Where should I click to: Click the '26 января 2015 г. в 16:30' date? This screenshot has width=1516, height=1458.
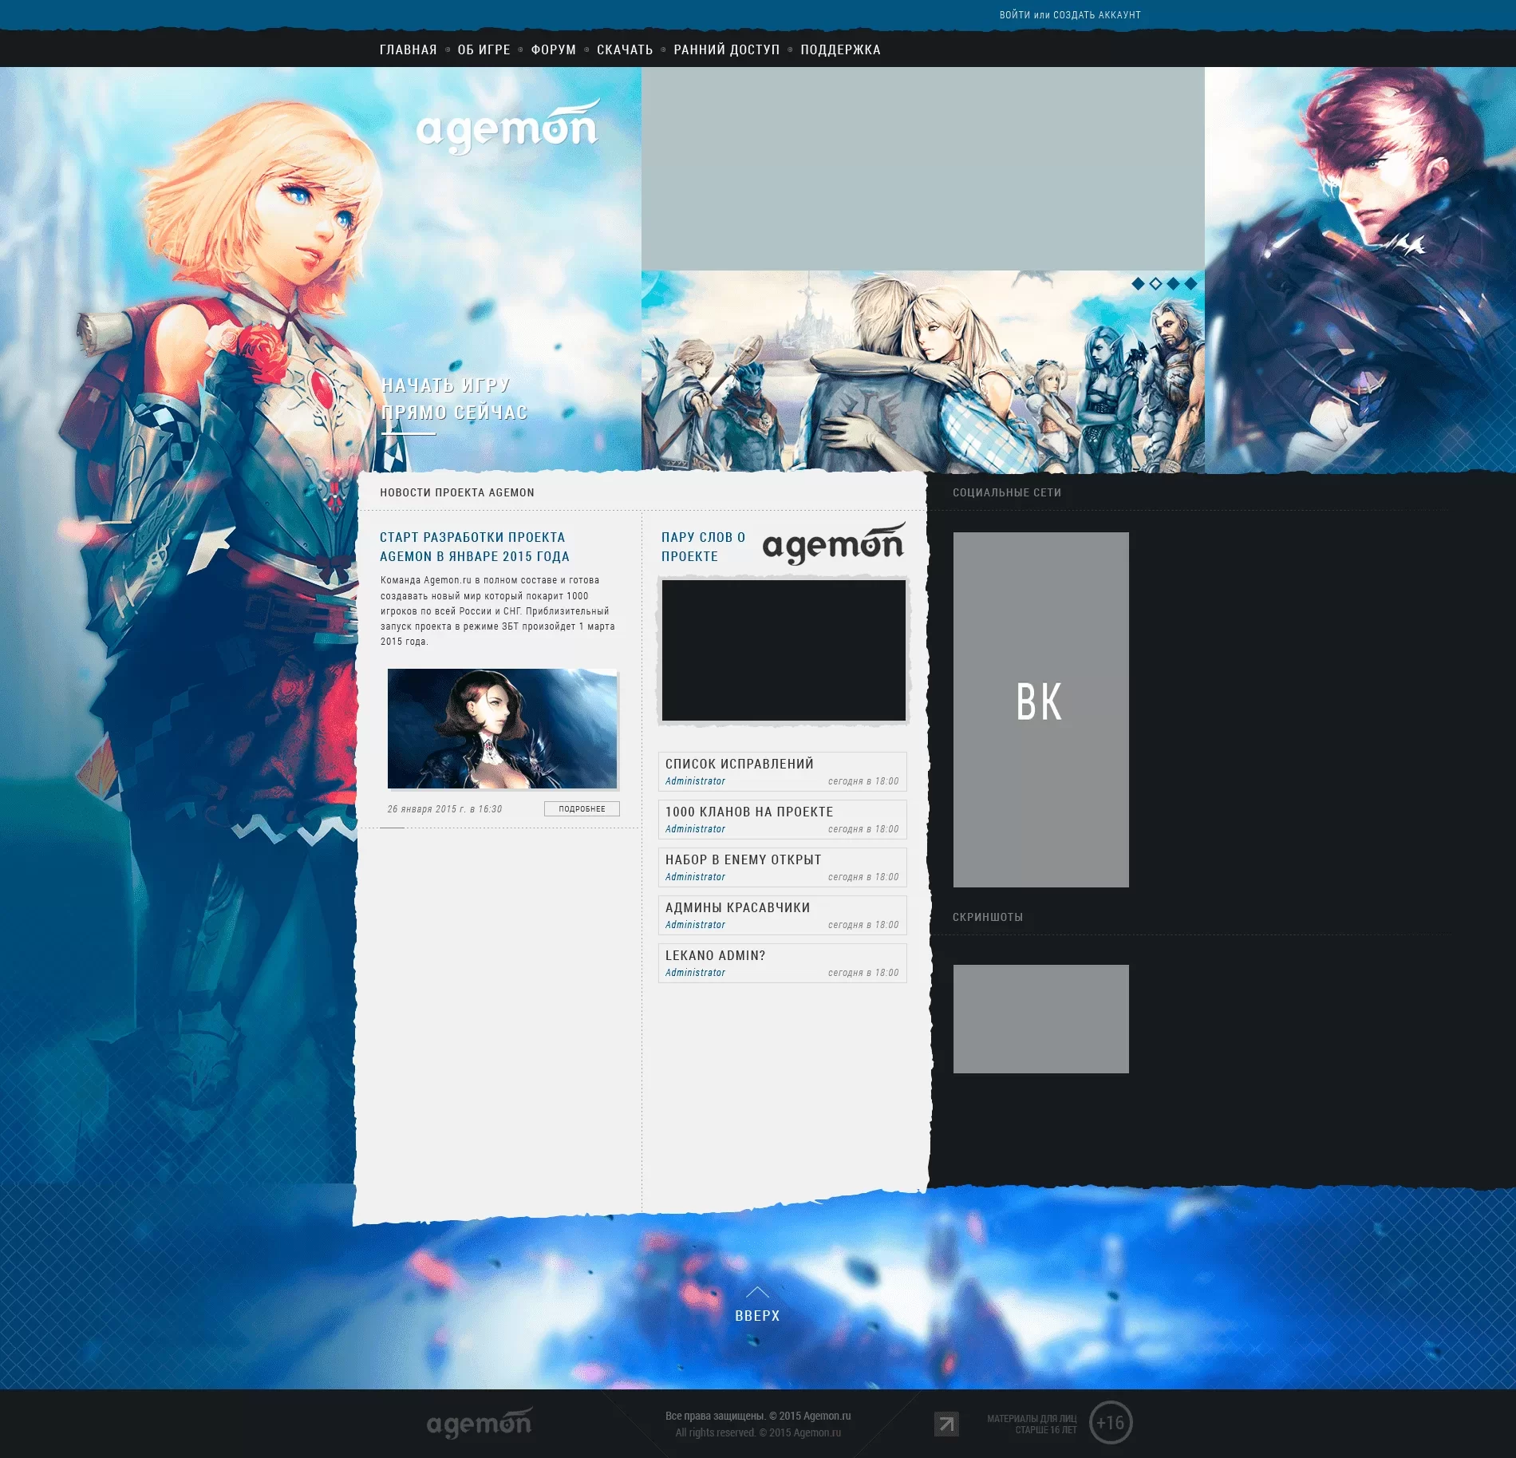point(444,809)
